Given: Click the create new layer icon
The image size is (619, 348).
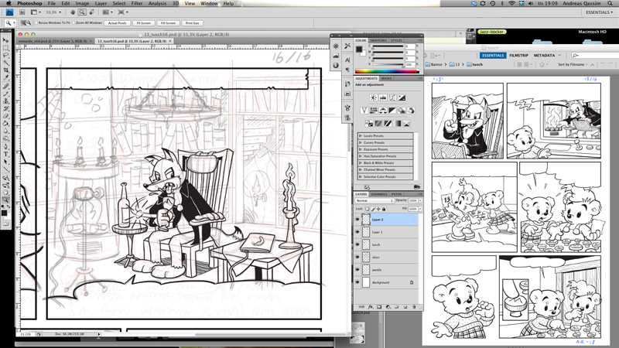Looking at the screenshot, I should tap(405, 306).
